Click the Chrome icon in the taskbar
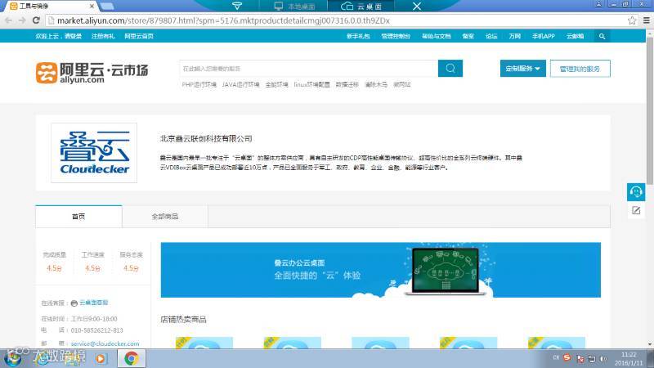Screen dimensions: 654x368 (132, 358)
